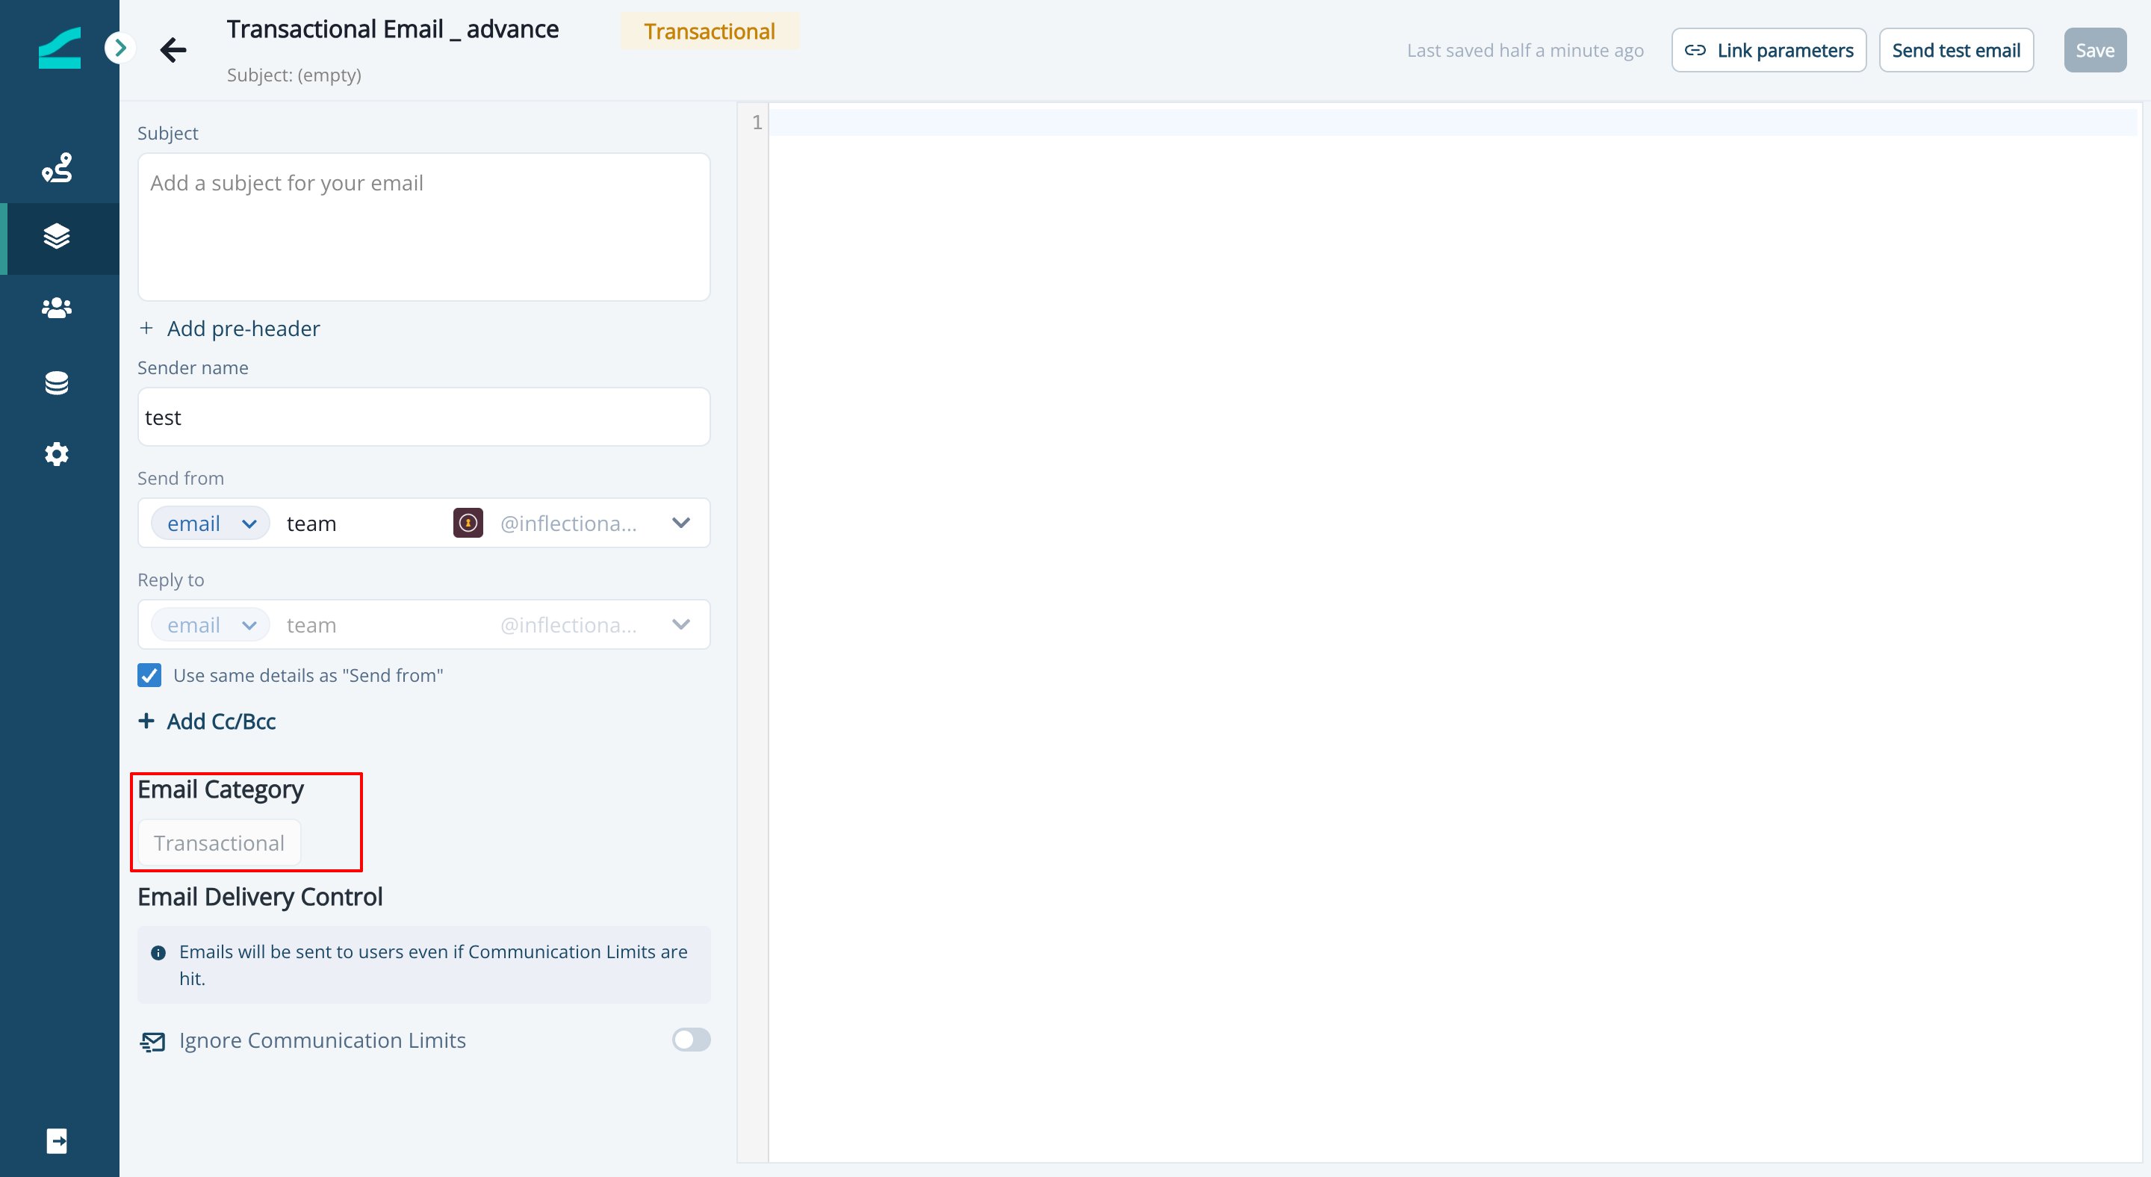Uncheck Use same details as Send from

click(149, 674)
